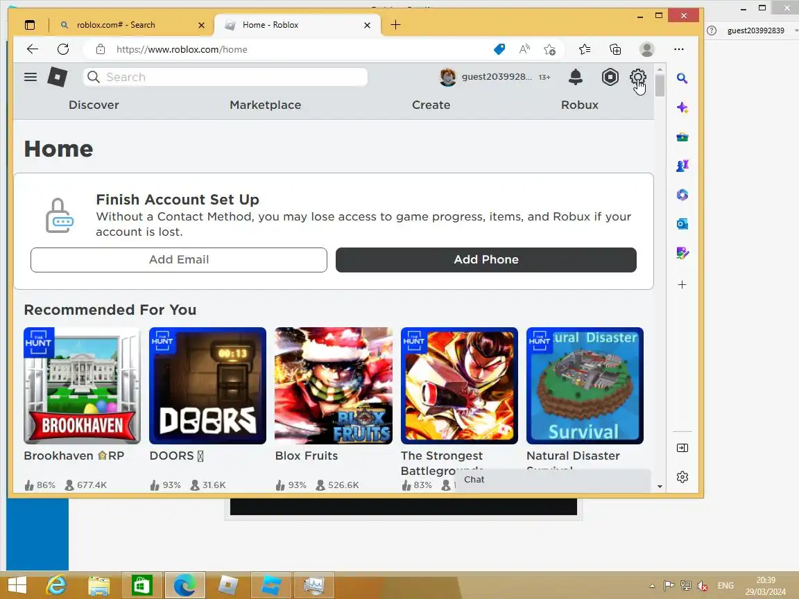Viewport: 799px width, 599px height.
Task: Click the Roblox logo icon
Action: (x=57, y=77)
